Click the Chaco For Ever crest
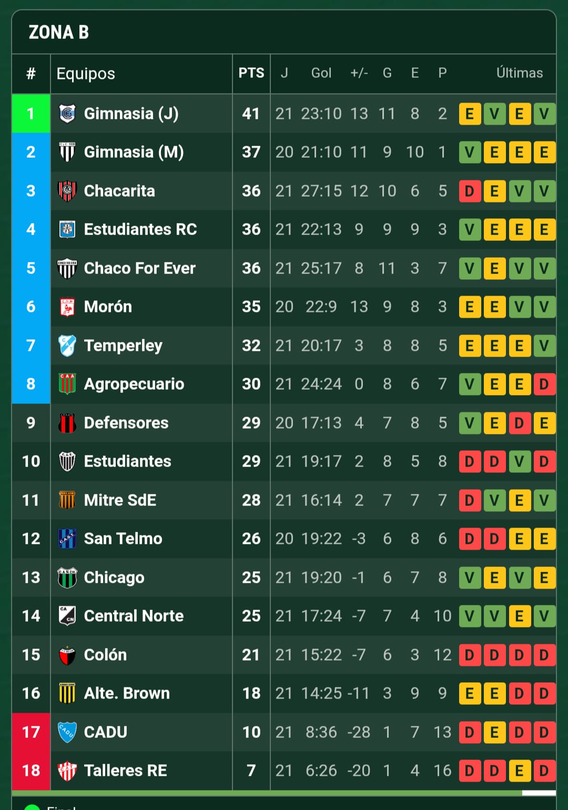 click(67, 268)
